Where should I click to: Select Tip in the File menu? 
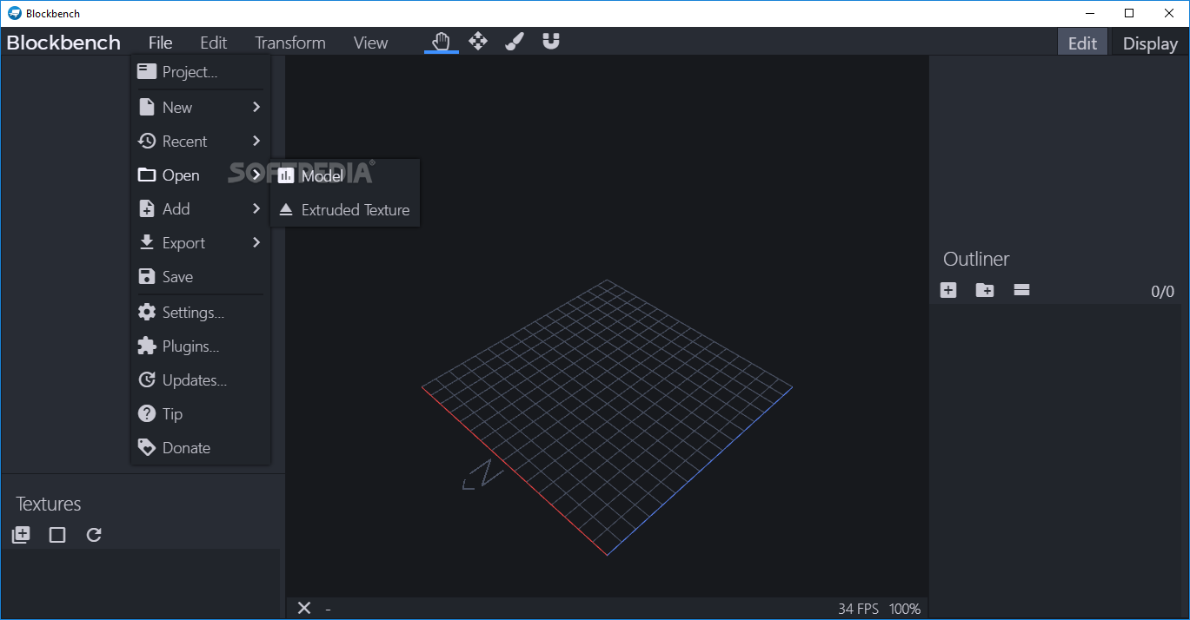201,413
